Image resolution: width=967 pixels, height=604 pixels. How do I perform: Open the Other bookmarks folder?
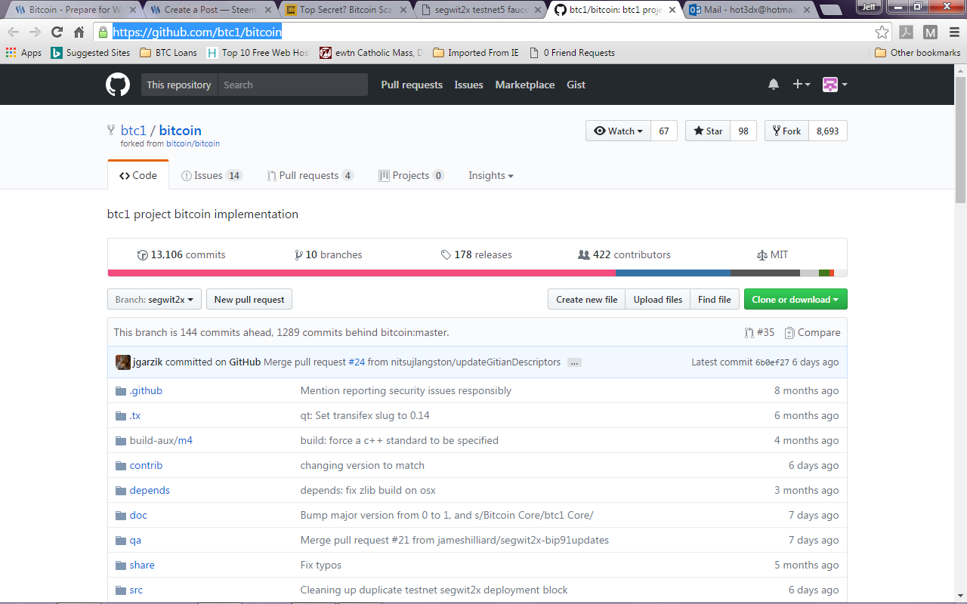(918, 53)
